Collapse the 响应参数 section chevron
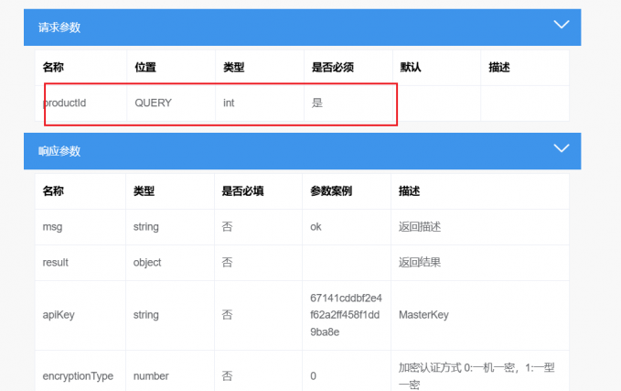Image resolution: width=621 pixels, height=391 pixels. tap(562, 148)
